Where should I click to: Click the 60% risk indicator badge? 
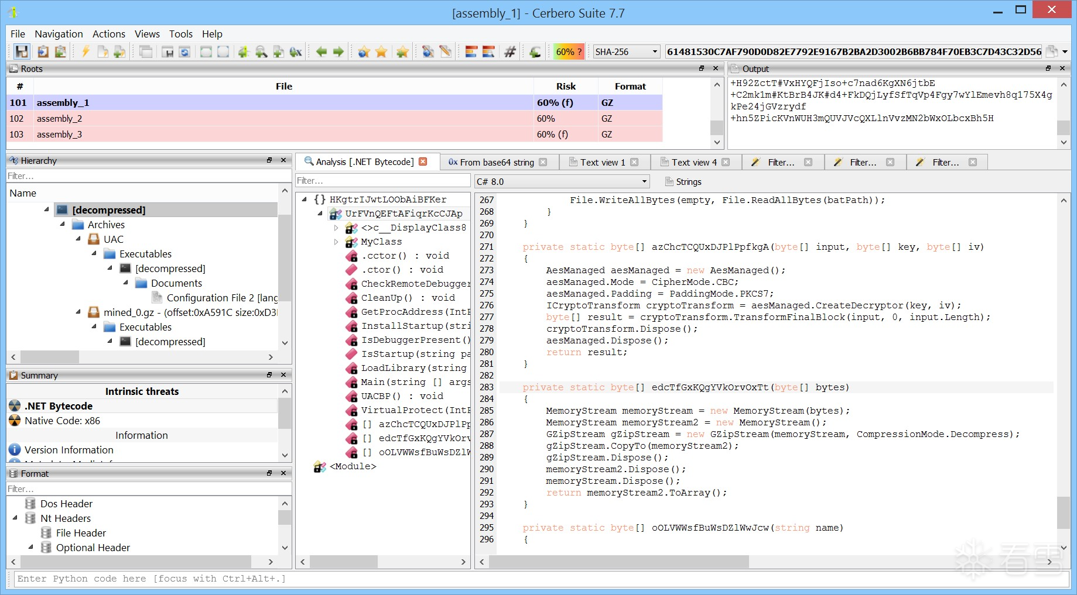tap(569, 51)
